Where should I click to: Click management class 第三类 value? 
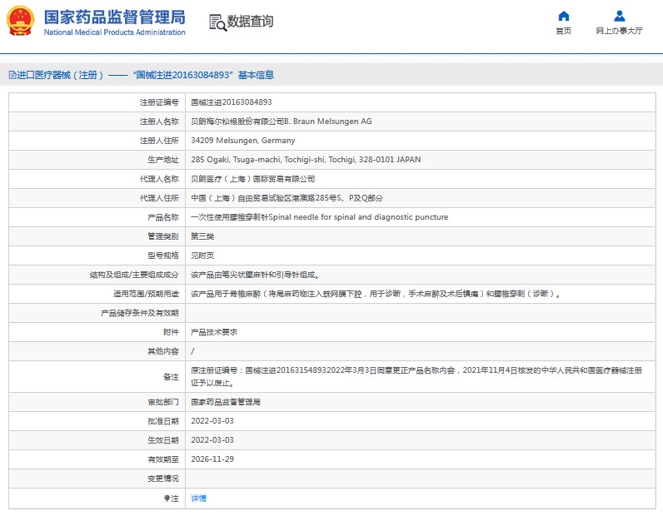click(x=202, y=236)
